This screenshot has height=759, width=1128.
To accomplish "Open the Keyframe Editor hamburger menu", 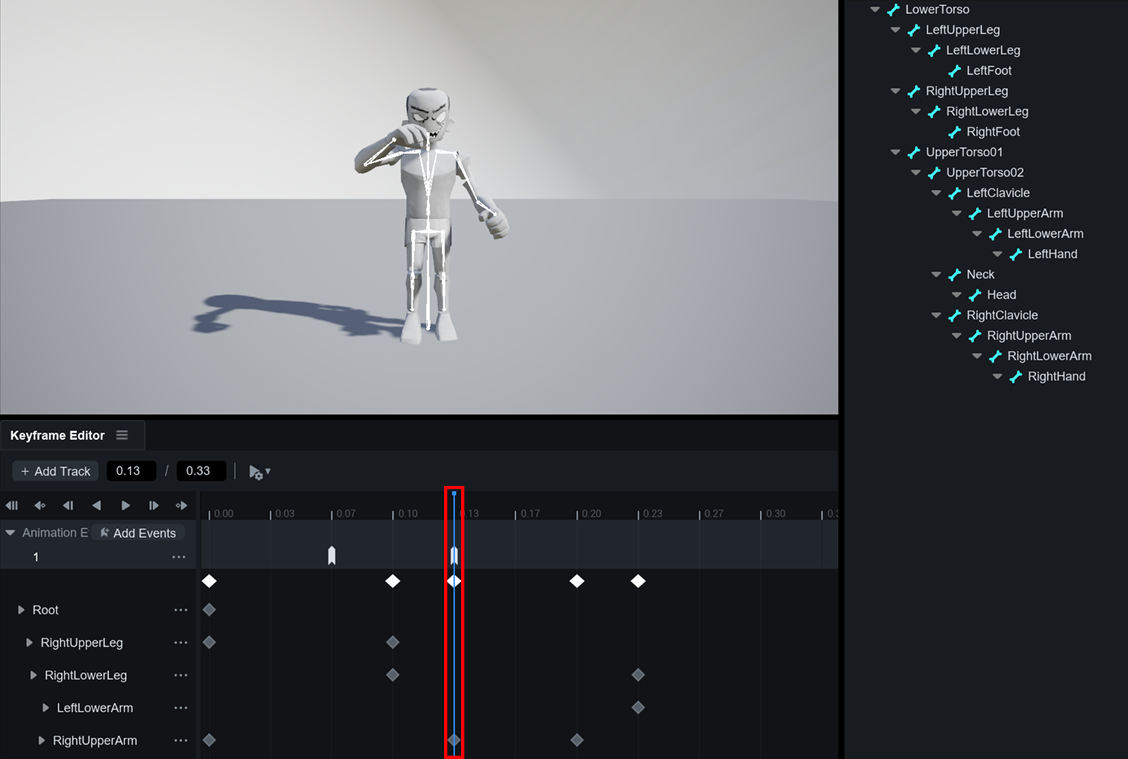I will tap(122, 435).
